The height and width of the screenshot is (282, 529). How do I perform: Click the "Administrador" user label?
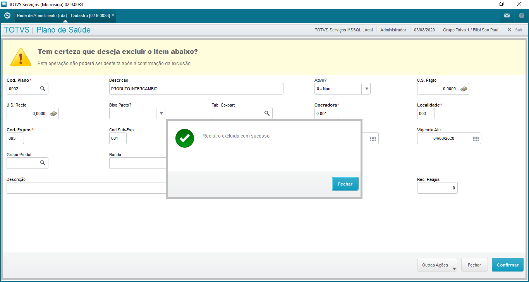tap(393, 30)
